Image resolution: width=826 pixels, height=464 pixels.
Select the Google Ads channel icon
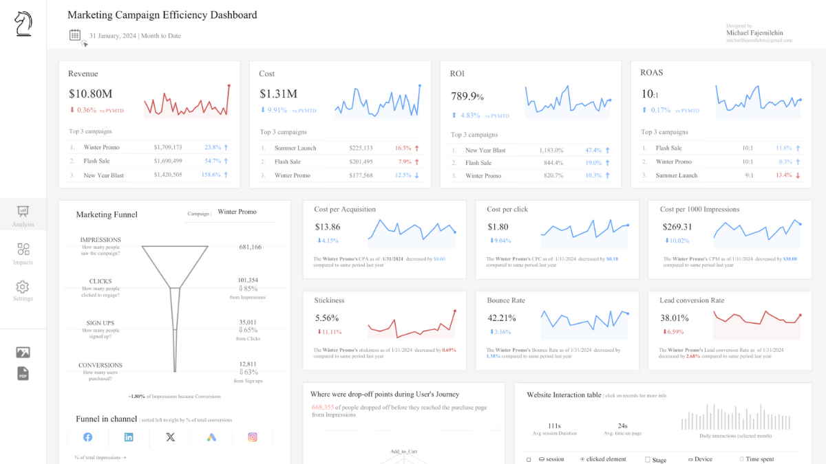click(x=211, y=437)
